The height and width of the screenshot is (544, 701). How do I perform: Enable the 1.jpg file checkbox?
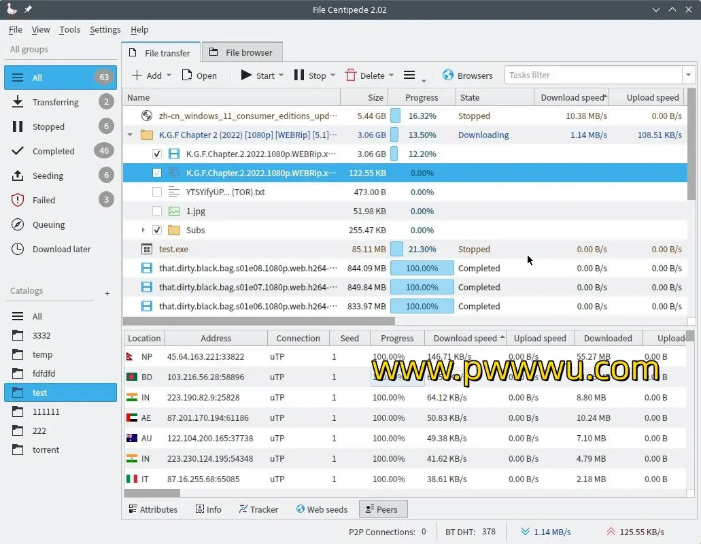(x=157, y=211)
